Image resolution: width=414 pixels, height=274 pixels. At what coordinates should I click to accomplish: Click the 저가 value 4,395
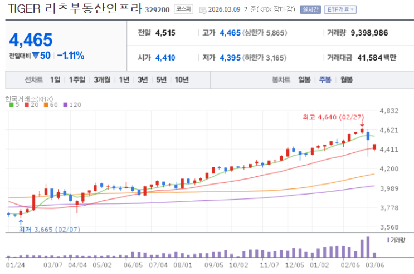point(230,58)
